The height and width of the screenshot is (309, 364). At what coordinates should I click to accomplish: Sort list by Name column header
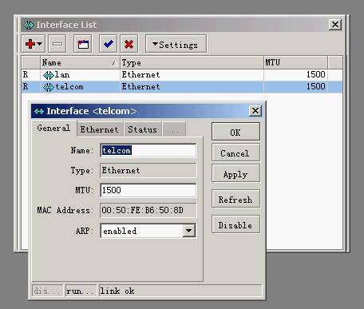pyautogui.click(x=80, y=62)
